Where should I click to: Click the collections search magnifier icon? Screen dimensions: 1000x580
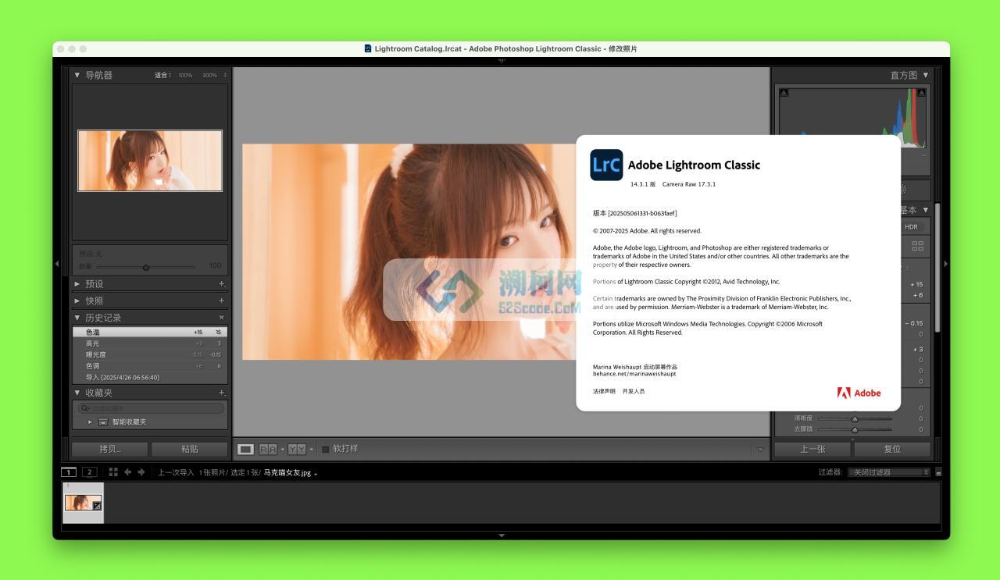[85, 408]
